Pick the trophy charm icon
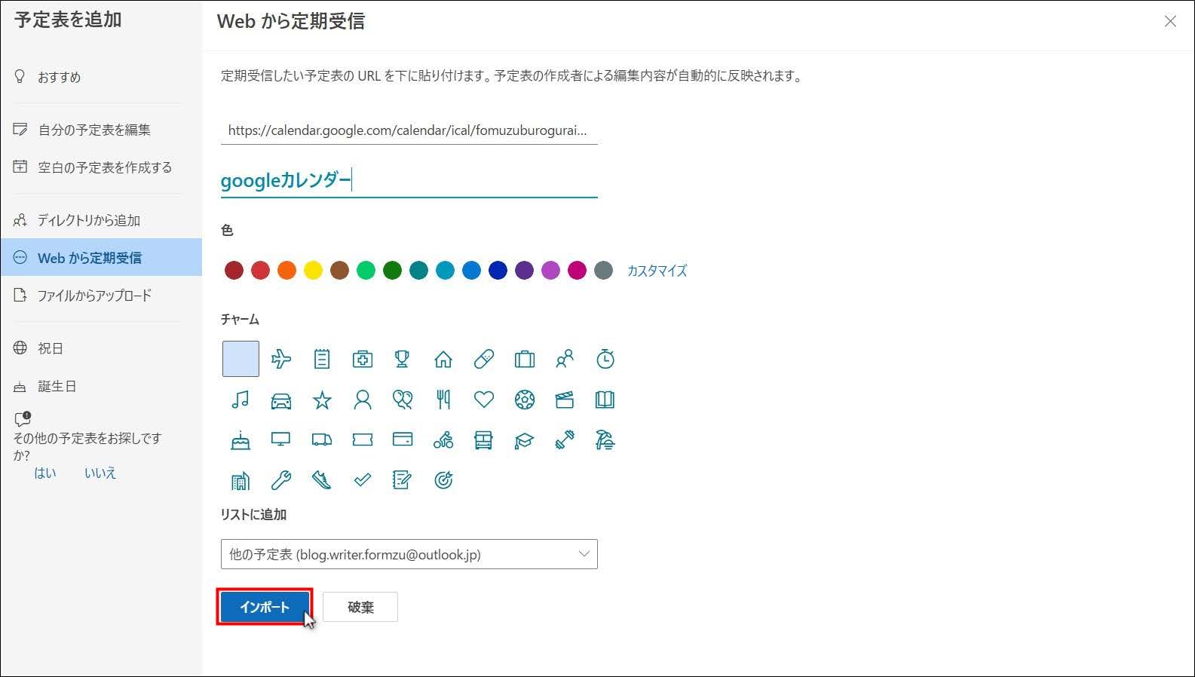Viewport: 1195px width, 677px height. point(403,359)
